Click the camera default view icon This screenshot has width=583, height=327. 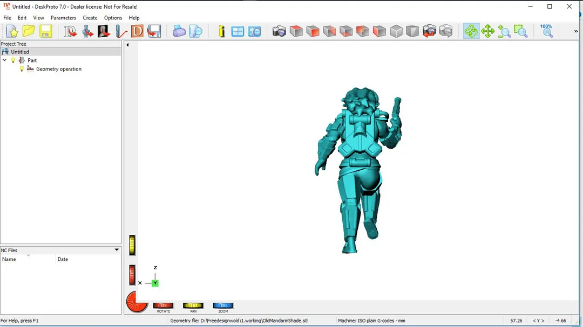279,31
